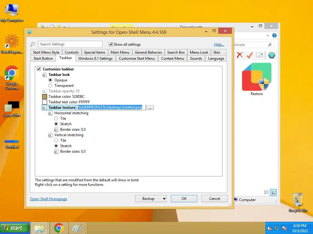Open the Backup dropdown arrow
313x234 pixels.
pyautogui.click(x=164, y=199)
